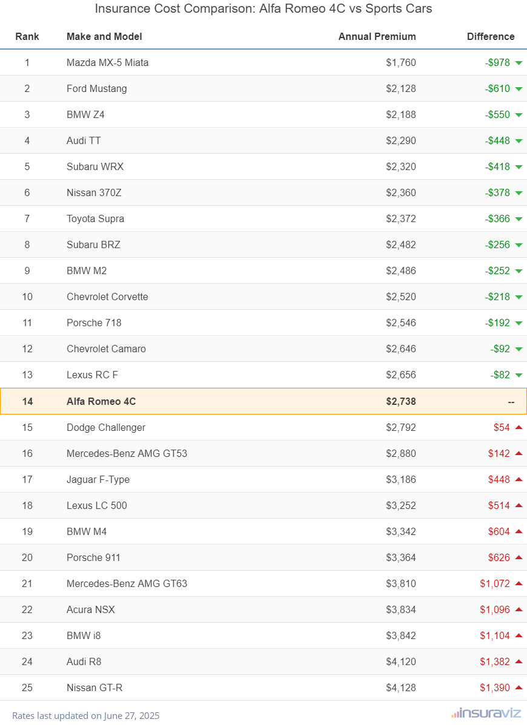The height and width of the screenshot is (725, 527).
Task: Select the Chevrolet Corvette model name
Action: tap(107, 297)
